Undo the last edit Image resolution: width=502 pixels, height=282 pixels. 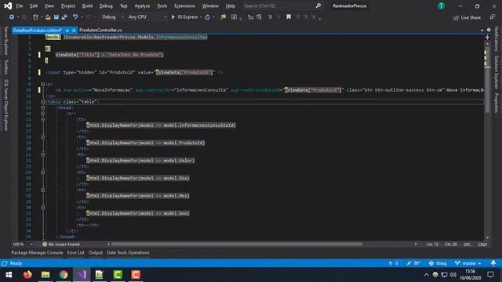[75, 17]
